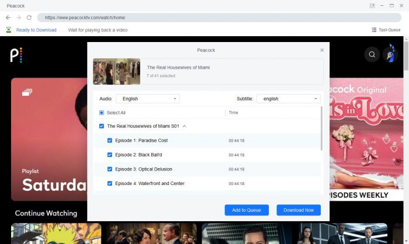Uncheck Episode 3: Optical Delusion
The height and width of the screenshot is (244, 409).
point(110,169)
